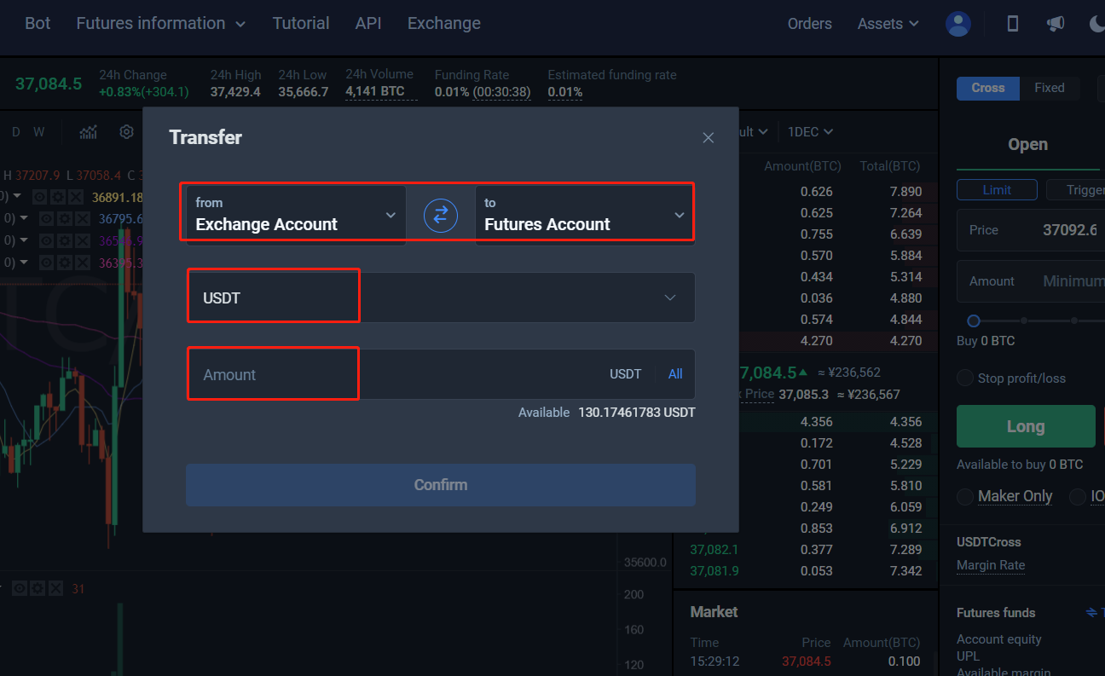Click the order amount slider handle
The image size is (1105, 676).
974,321
